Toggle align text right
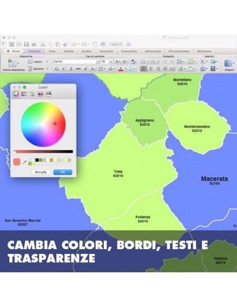237x307 pixels. pos(158,69)
